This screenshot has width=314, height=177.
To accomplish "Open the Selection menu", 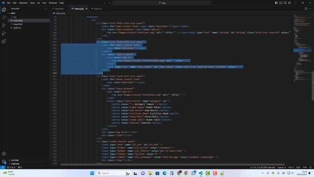I will [23, 3].
